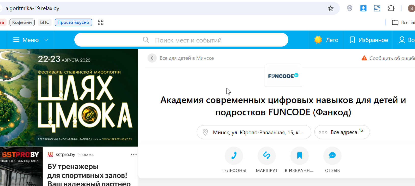Open the Лето section
415x186 pixels.
[326, 40]
